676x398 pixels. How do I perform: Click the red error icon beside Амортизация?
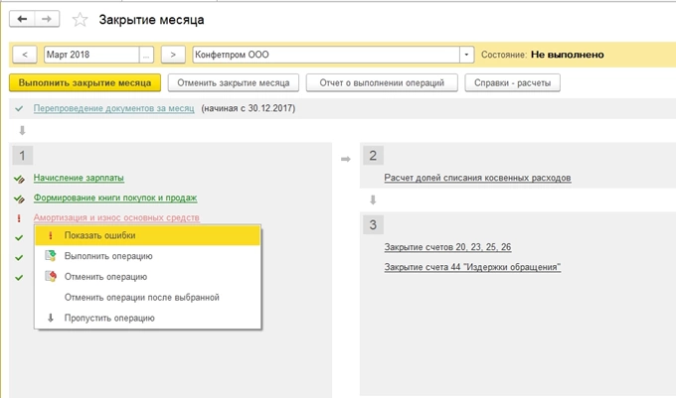[x=19, y=218]
